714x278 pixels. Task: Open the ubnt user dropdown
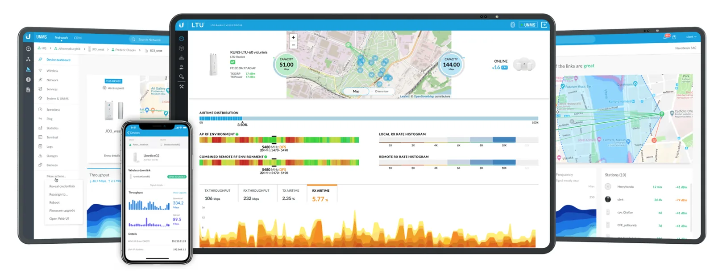tap(691, 37)
